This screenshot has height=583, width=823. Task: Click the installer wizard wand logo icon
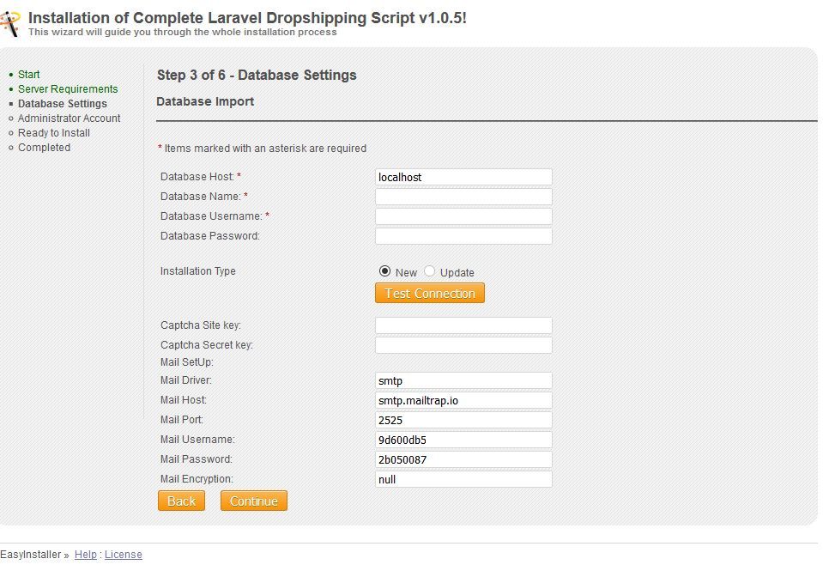click(x=10, y=23)
